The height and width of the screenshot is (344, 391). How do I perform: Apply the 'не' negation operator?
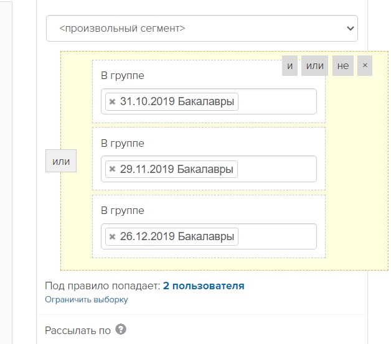click(343, 66)
